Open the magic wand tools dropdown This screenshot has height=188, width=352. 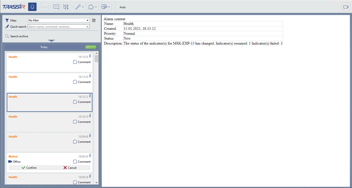79,7
